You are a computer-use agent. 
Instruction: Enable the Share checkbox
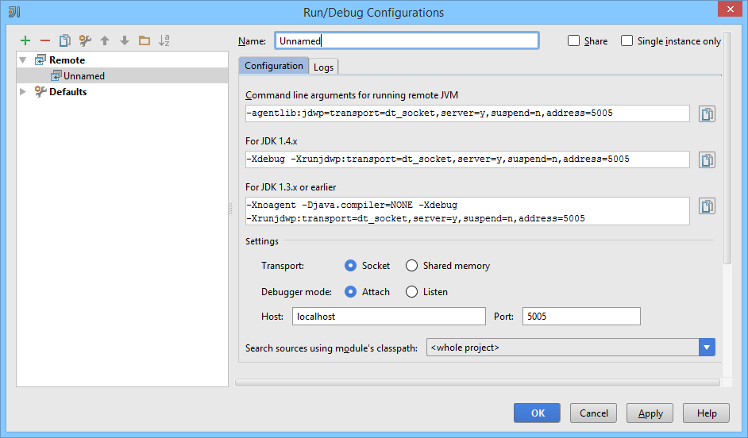point(574,41)
